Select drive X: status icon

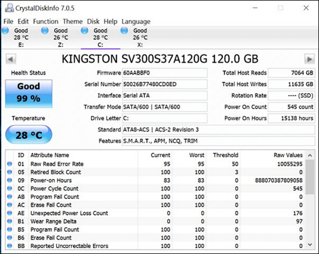click(125, 31)
